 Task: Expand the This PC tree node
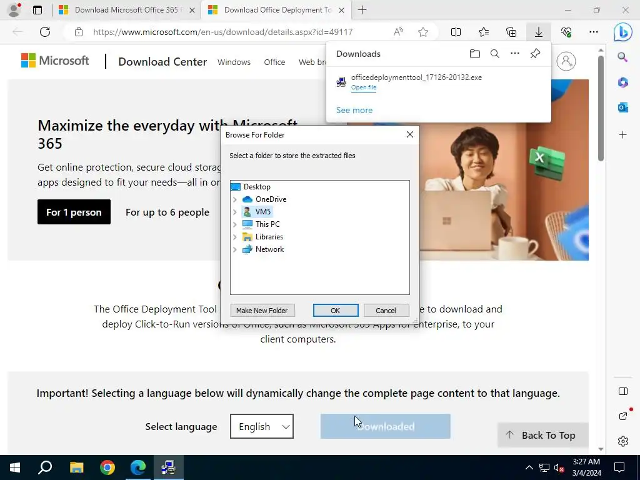pyautogui.click(x=235, y=224)
